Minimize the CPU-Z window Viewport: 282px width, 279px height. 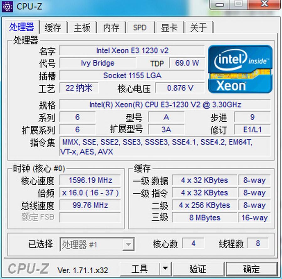[x=220, y=4]
